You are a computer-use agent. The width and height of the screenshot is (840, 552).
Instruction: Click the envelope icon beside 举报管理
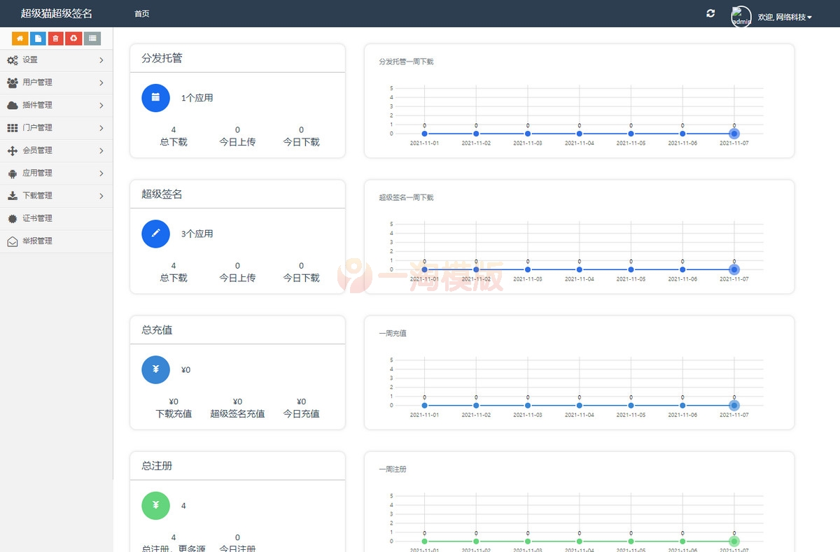pos(12,240)
